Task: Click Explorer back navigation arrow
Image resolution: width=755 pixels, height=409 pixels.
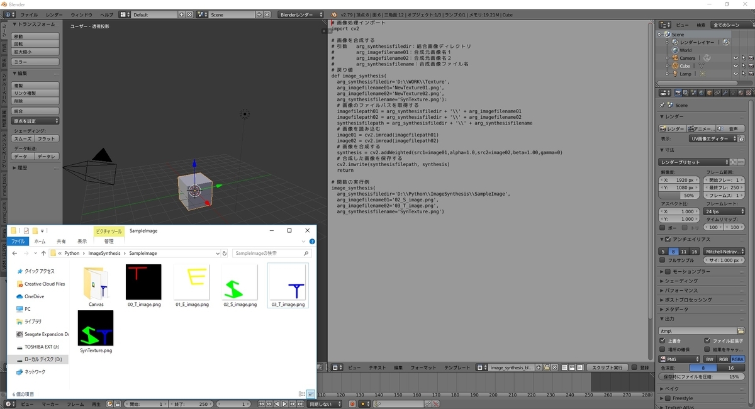Action: 15,253
